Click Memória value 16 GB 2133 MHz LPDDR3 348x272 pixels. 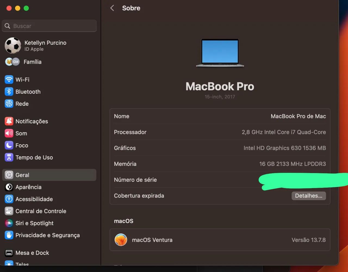(293, 164)
